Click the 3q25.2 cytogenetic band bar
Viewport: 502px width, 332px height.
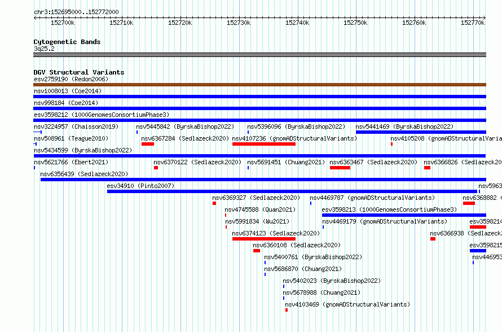(x=259, y=55)
